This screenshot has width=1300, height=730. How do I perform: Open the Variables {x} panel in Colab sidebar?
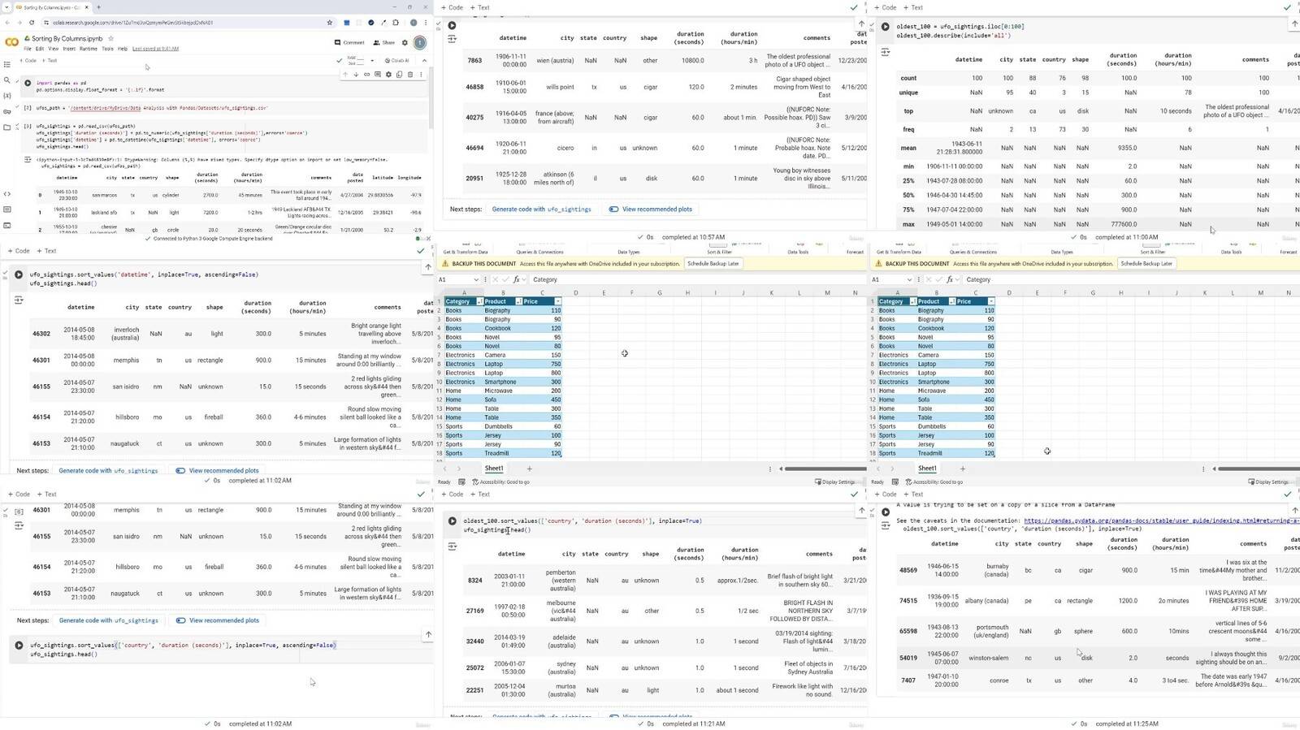[x=7, y=95]
